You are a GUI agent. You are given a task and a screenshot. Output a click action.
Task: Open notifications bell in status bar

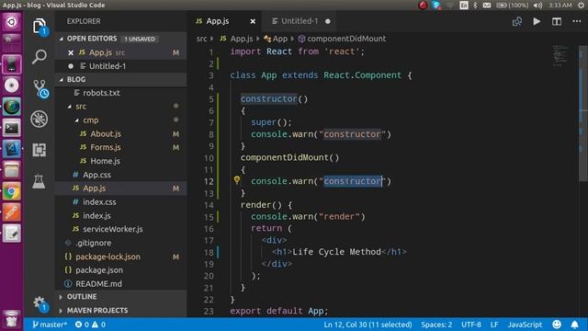[x=574, y=325]
